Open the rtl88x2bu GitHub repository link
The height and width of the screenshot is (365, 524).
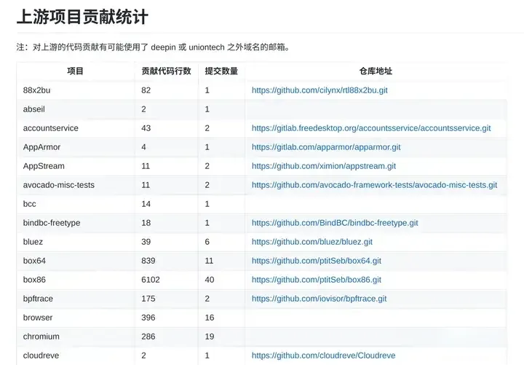319,90
